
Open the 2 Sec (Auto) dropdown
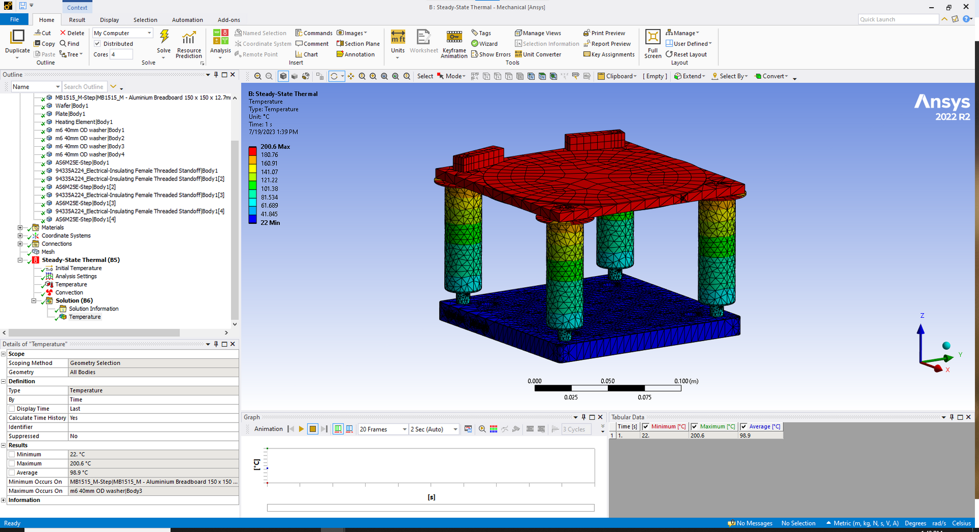(434, 429)
